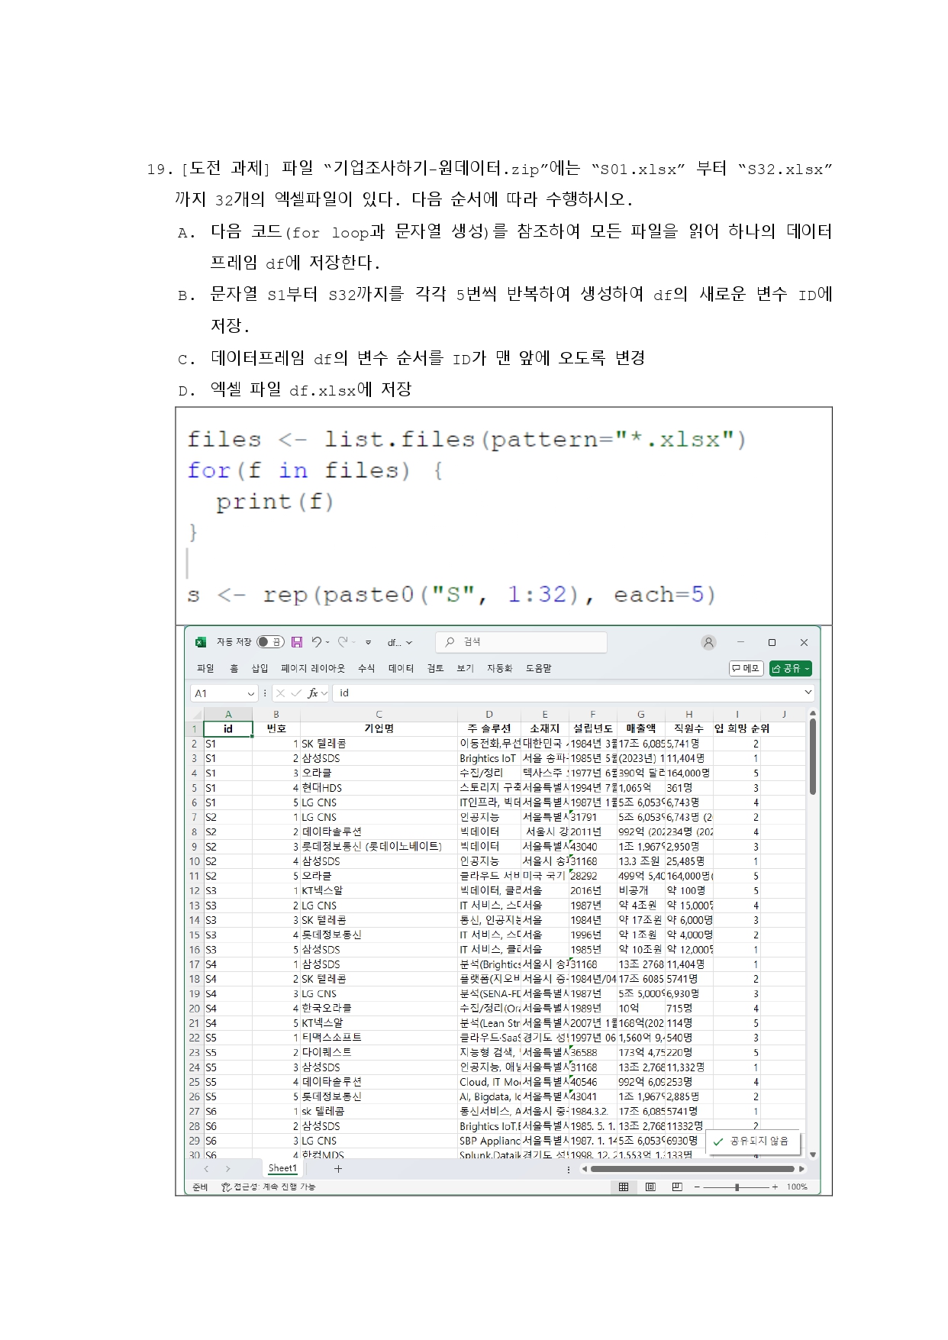Image resolution: width=948 pixels, height=1340 pixels.
Task: Click the formula bar enter checkmark icon
Action: pos(296,693)
